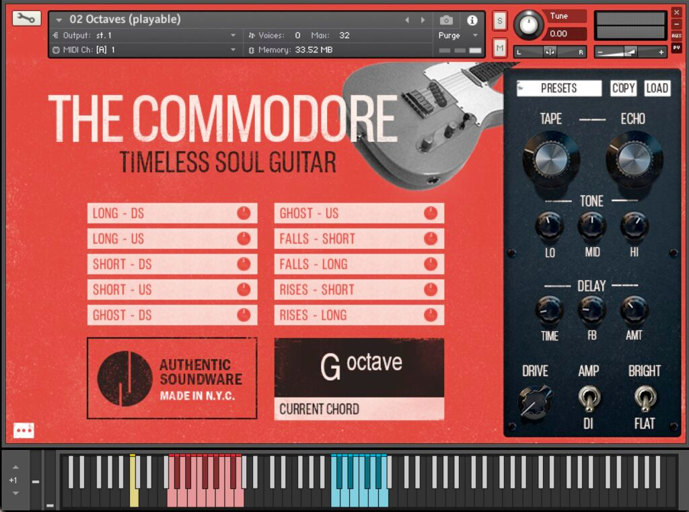Mute the instrument with M button

499,48
